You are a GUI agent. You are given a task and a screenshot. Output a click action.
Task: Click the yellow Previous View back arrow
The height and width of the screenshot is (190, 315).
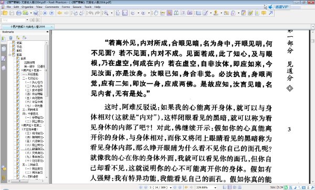[x=60, y=13]
